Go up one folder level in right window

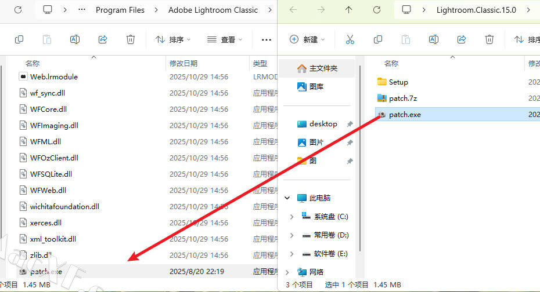(x=348, y=10)
